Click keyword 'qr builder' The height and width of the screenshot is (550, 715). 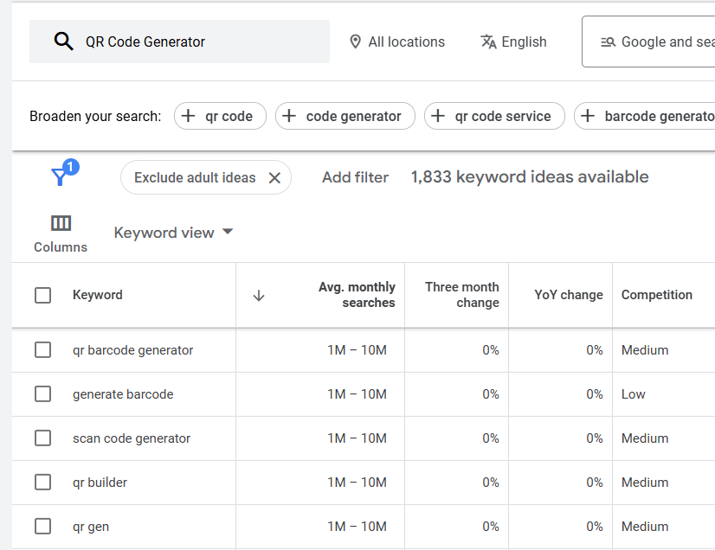[100, 483]
